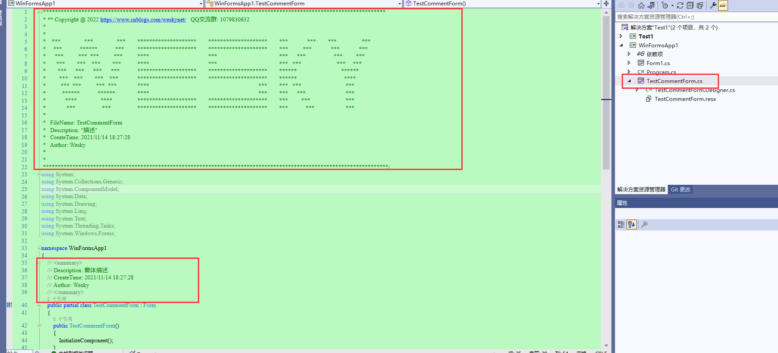Viewport: 778px width, 353px height.
Task: Click 'FileName: TestCommentForm' comment line
Action: [x=86, y=123]
